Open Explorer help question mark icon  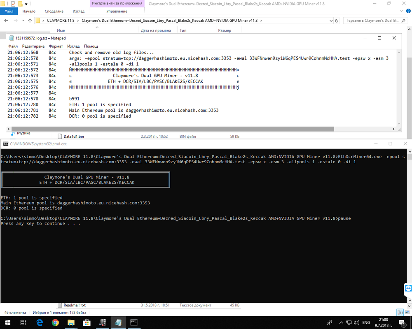pos(408,11)
